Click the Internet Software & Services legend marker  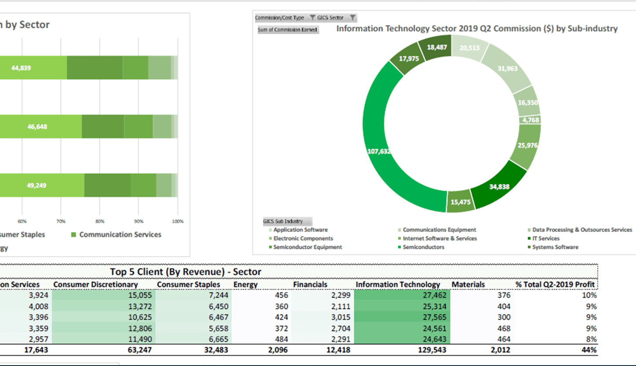(x=399, y=238)
